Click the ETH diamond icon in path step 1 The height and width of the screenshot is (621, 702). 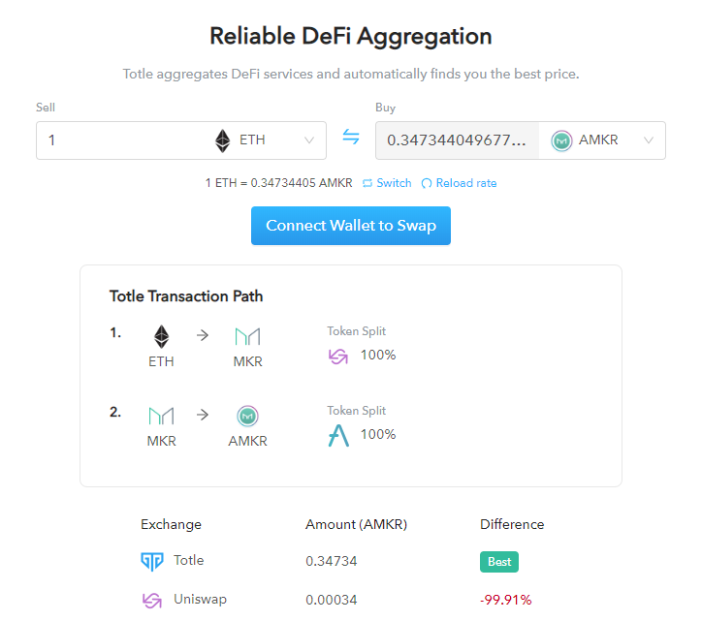click(x=161, y=336)
